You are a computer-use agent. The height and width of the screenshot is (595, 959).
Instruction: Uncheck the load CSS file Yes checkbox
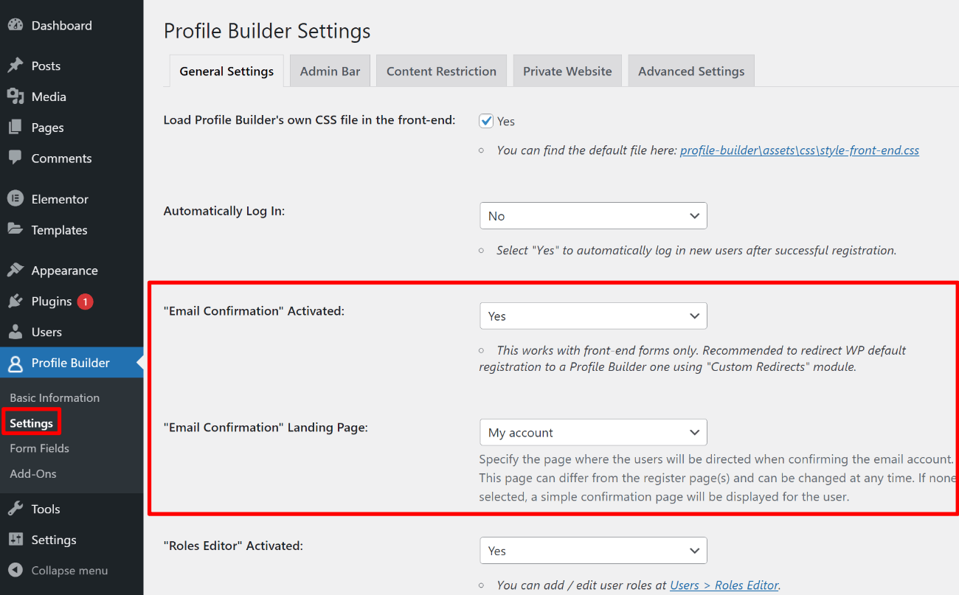pos(486,121)
